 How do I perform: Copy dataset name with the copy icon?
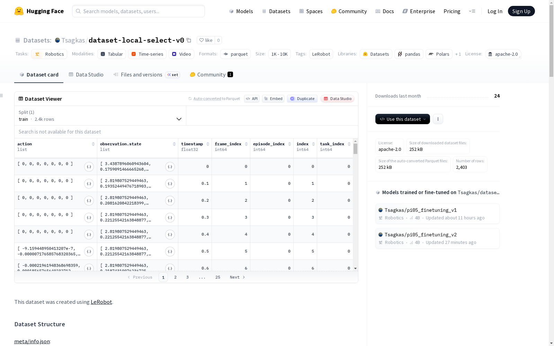point(189,40)
